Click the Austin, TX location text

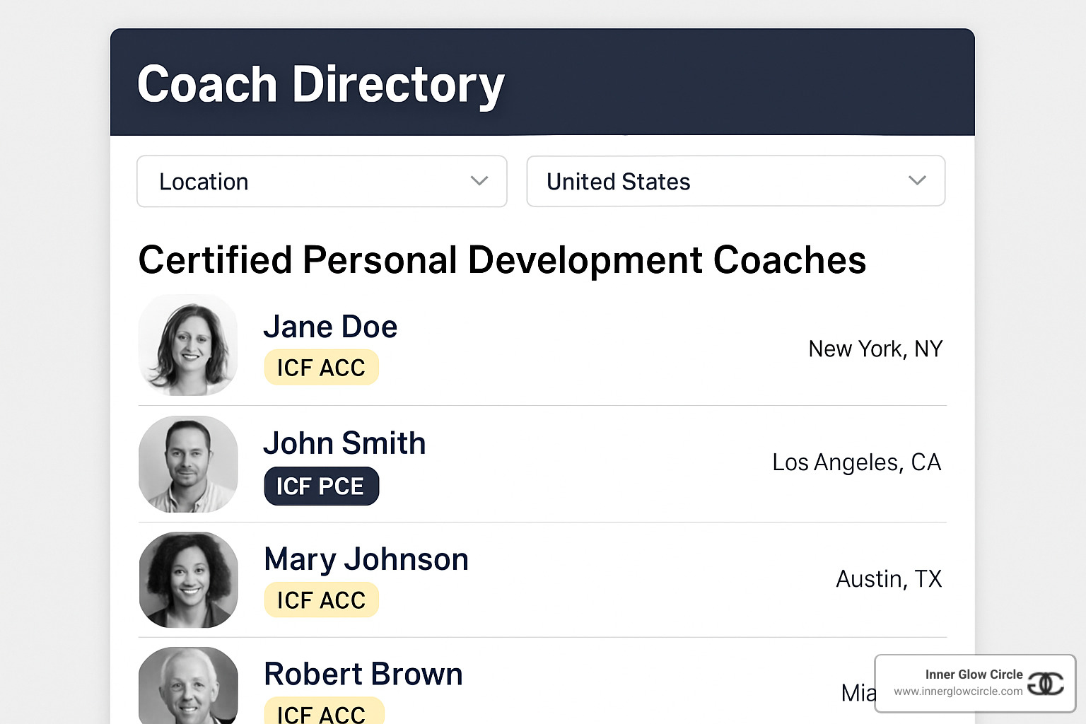tap(889, 579)
